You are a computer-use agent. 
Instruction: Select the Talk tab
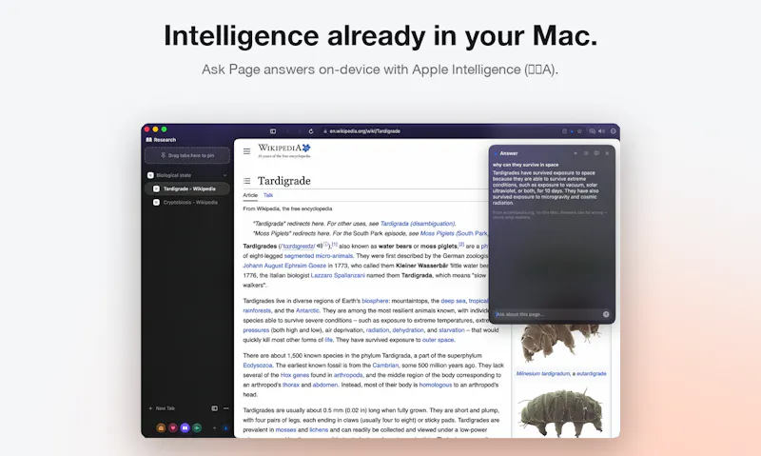[268, 195]
